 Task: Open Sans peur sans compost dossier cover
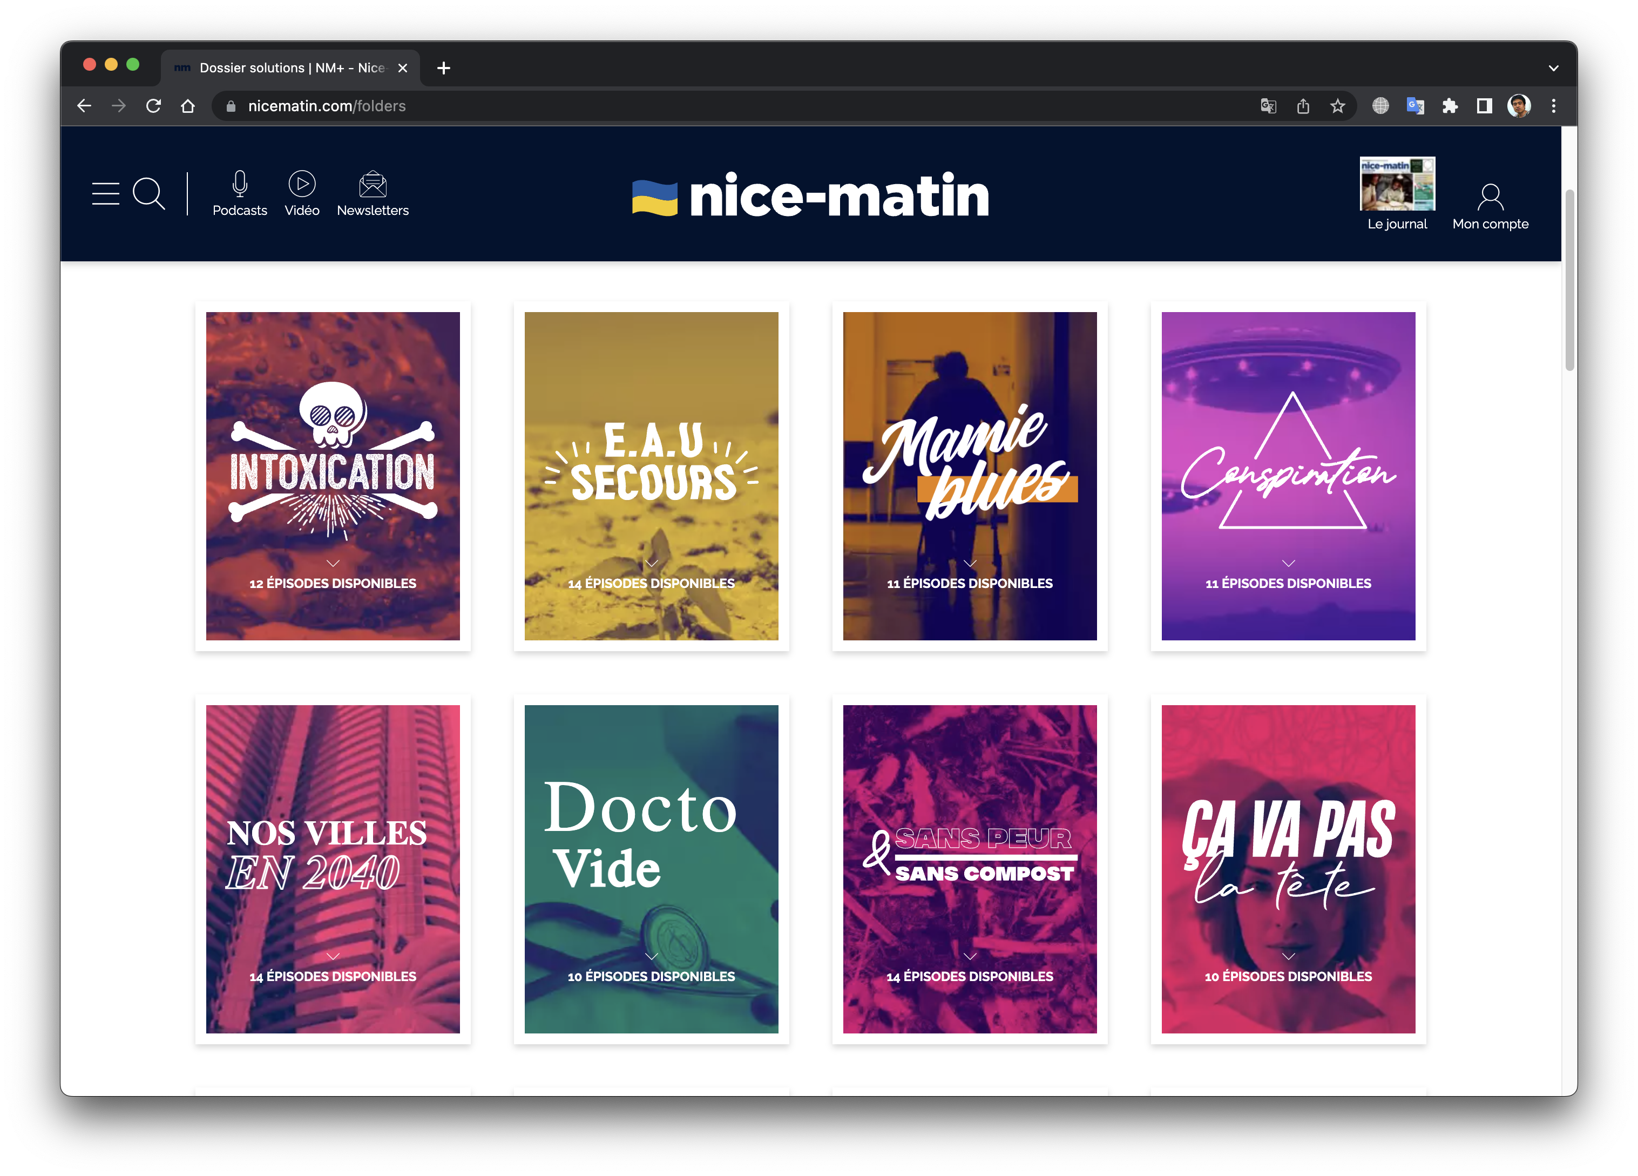(x=970, y=869)
